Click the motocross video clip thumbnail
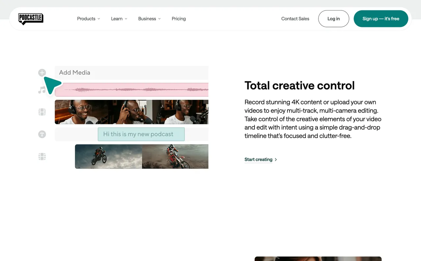 141,156
